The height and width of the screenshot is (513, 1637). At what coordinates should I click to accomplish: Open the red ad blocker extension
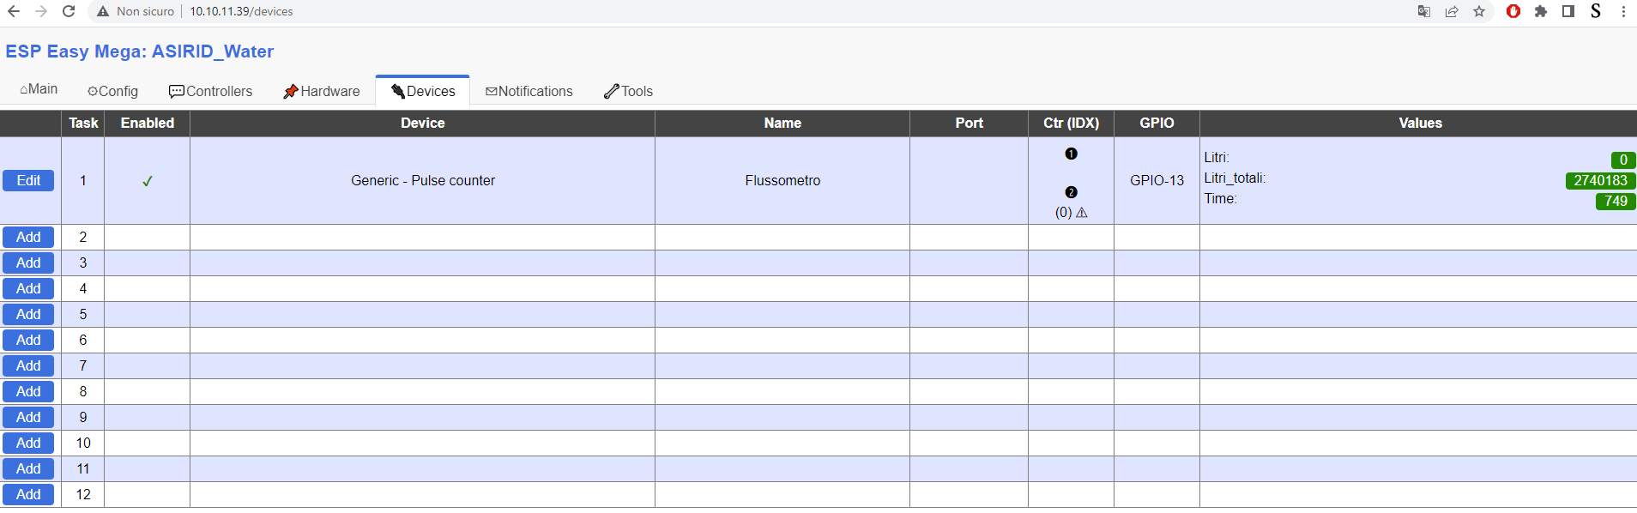click(1513, 11)
